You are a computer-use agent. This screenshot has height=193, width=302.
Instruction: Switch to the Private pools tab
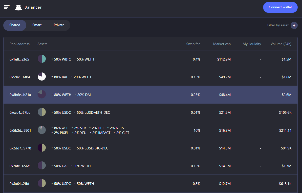[x=59, y=25]
